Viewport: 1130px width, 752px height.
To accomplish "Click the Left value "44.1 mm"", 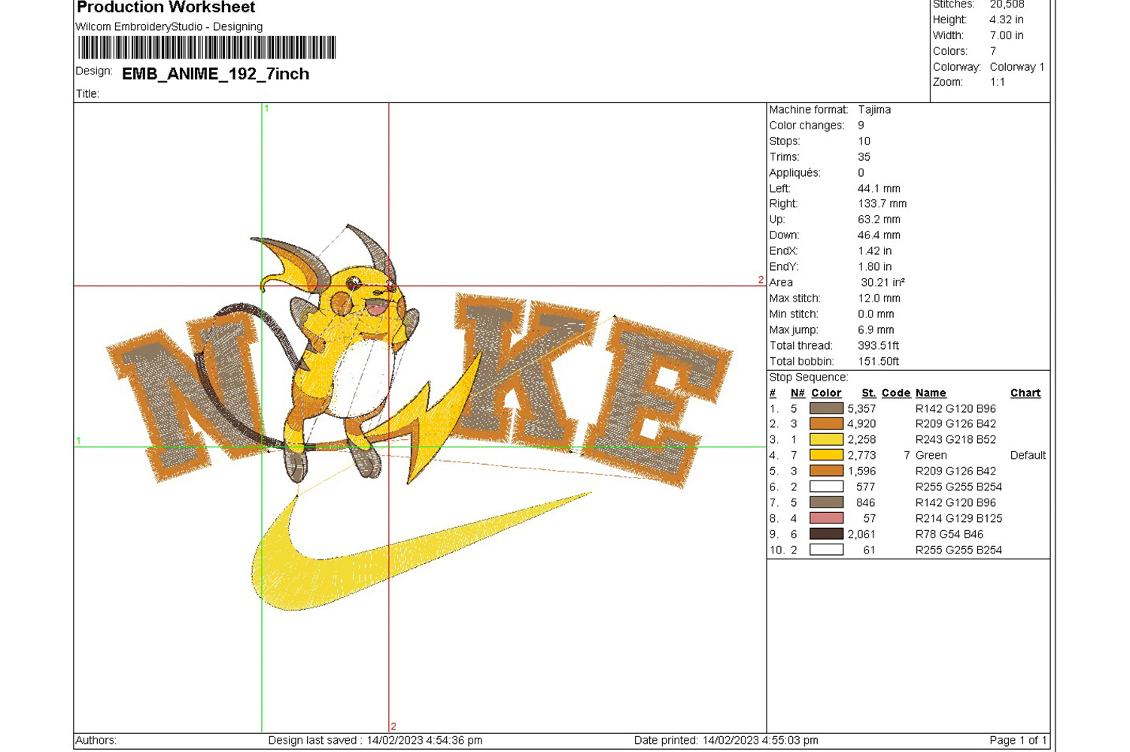I will tap(879, 189).
